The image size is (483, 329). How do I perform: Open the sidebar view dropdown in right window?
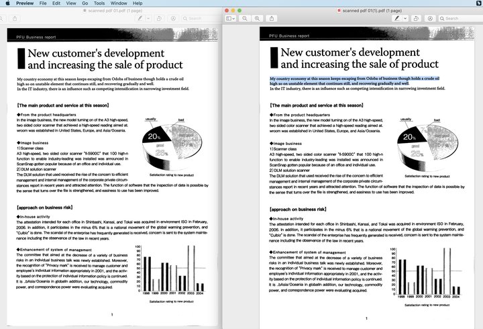tap(230, 19)
